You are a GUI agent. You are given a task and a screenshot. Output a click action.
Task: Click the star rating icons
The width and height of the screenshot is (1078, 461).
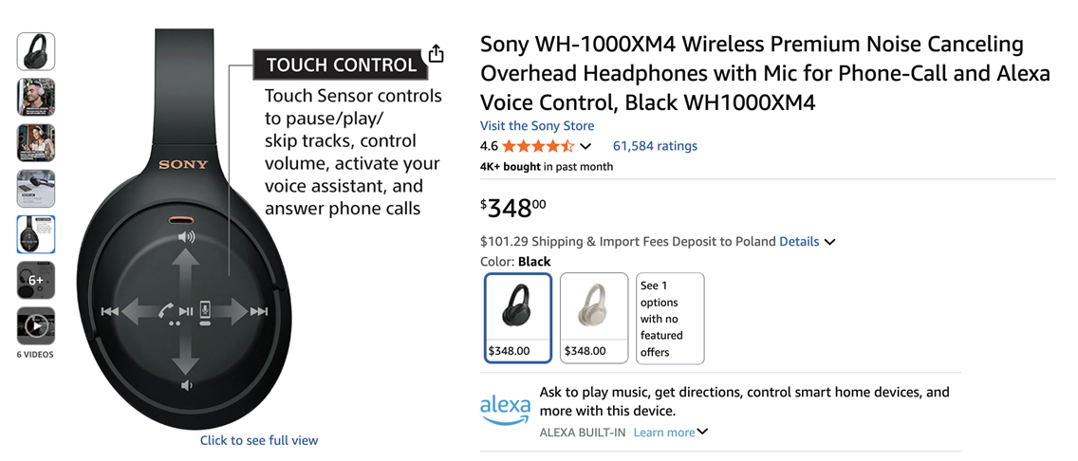(x=537, y=146)
